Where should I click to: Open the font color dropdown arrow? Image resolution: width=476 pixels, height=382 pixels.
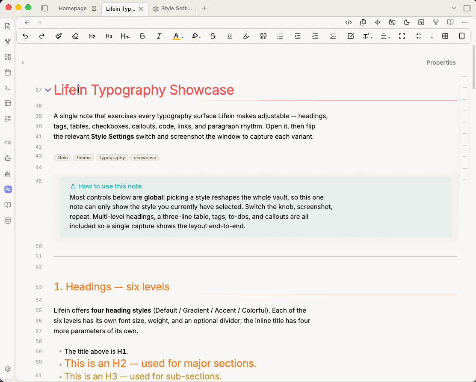(183, 38)
